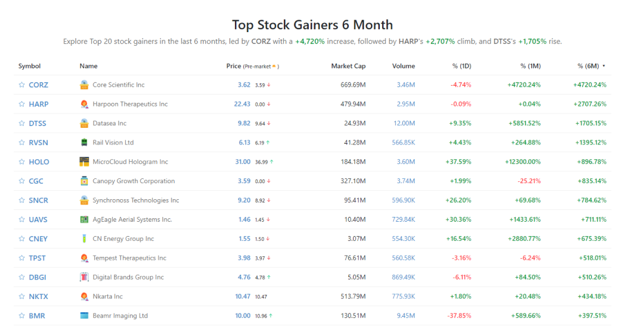Click the RVSN ticker symbol
This screenshot has width=626, height=327.
click(x=38, y=142)
